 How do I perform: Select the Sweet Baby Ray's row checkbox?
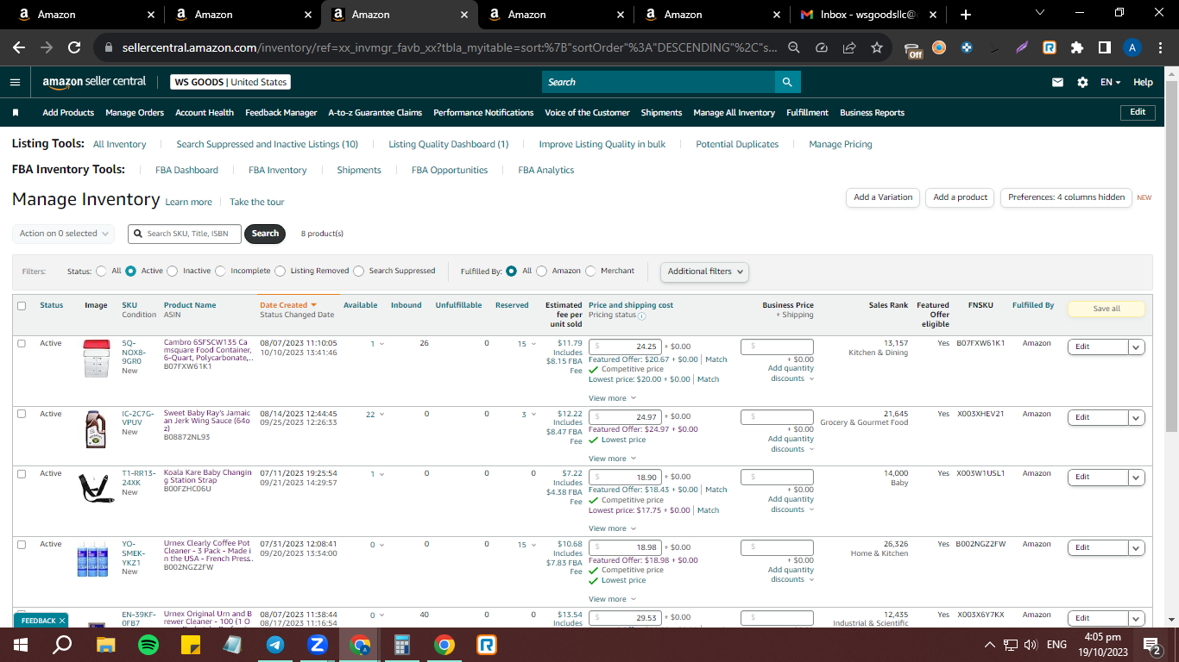click(22, 414)
